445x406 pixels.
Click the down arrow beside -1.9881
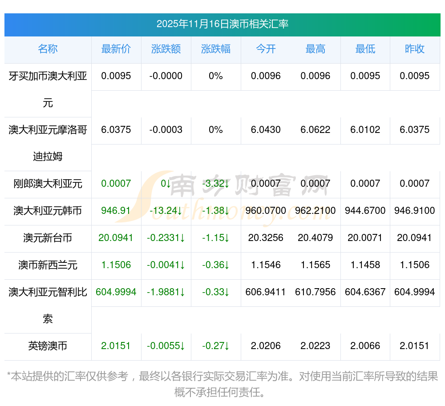coord(182,292)
